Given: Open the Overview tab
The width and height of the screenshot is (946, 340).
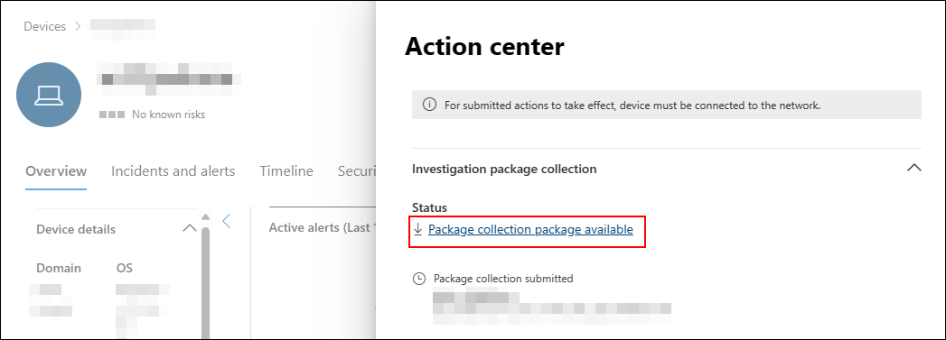Looking at the screenshot, I should (56, 171).
